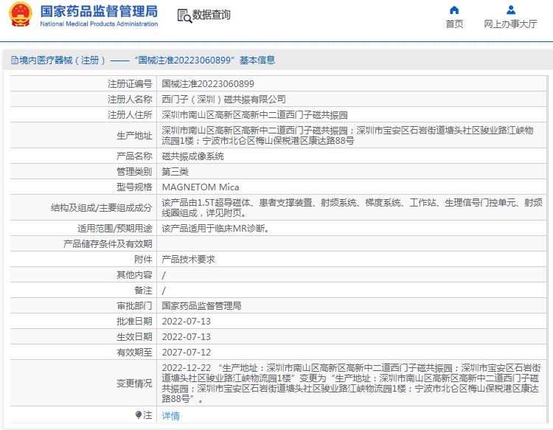Click the 产品技术要求 attachment text
Screen dimensions: 553x430
[x=188, y=260]
